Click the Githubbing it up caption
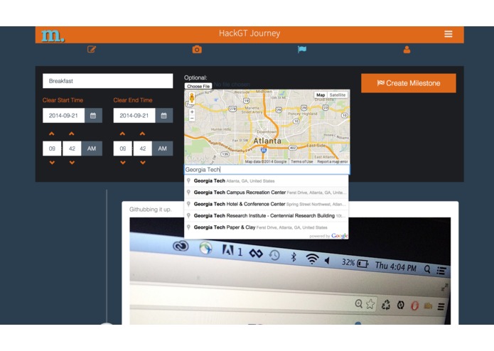Screen dimensions: 494x351 click(x=150, y=210)
